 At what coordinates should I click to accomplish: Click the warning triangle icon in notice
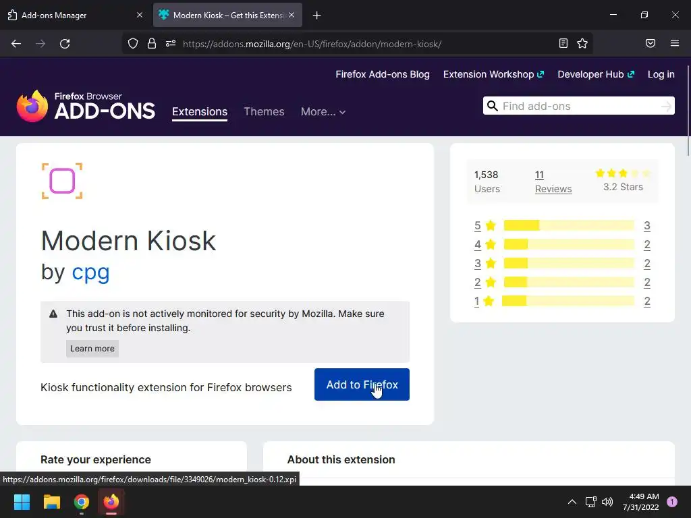click(53, 314)
